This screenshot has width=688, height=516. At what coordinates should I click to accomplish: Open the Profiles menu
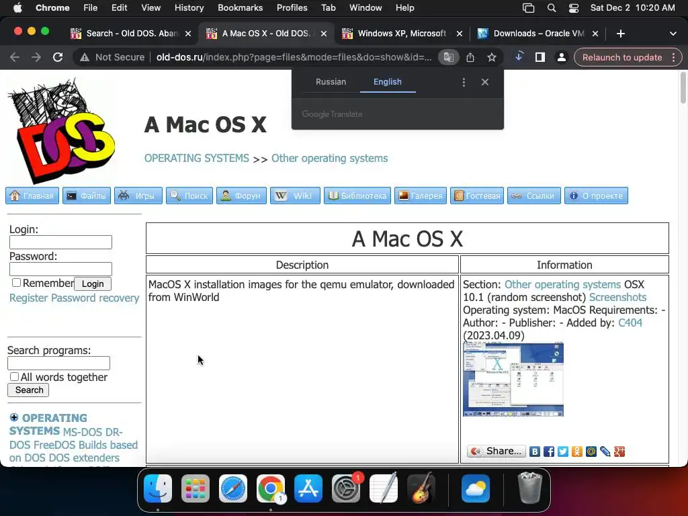(292, 8)
